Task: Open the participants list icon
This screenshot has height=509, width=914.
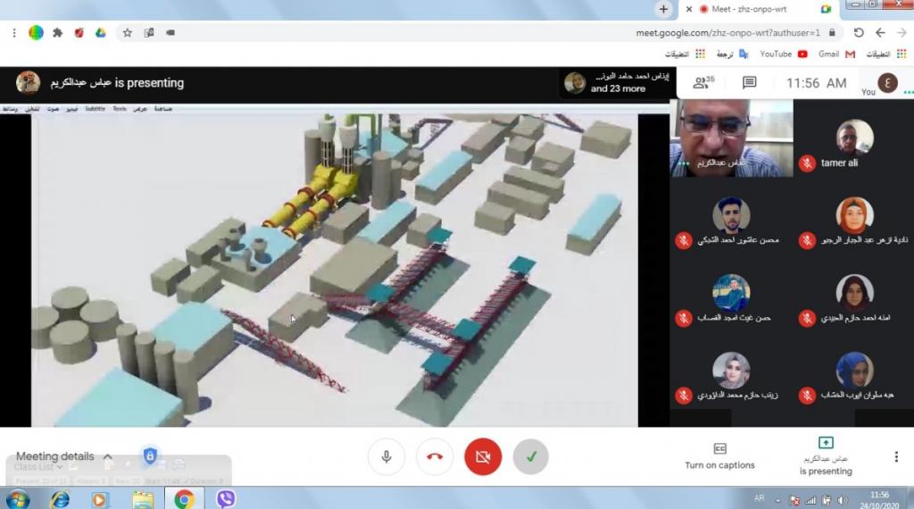Action: click(x=704, y=83)
